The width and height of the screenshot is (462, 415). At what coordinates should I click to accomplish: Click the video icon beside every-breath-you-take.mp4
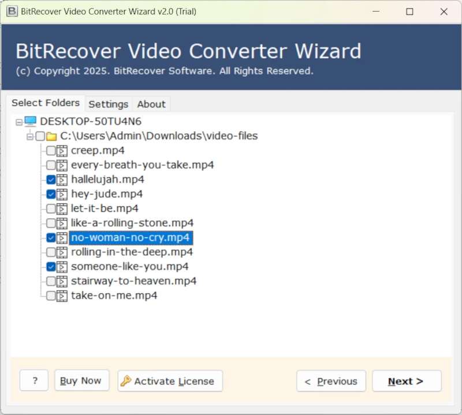point(62,165)
